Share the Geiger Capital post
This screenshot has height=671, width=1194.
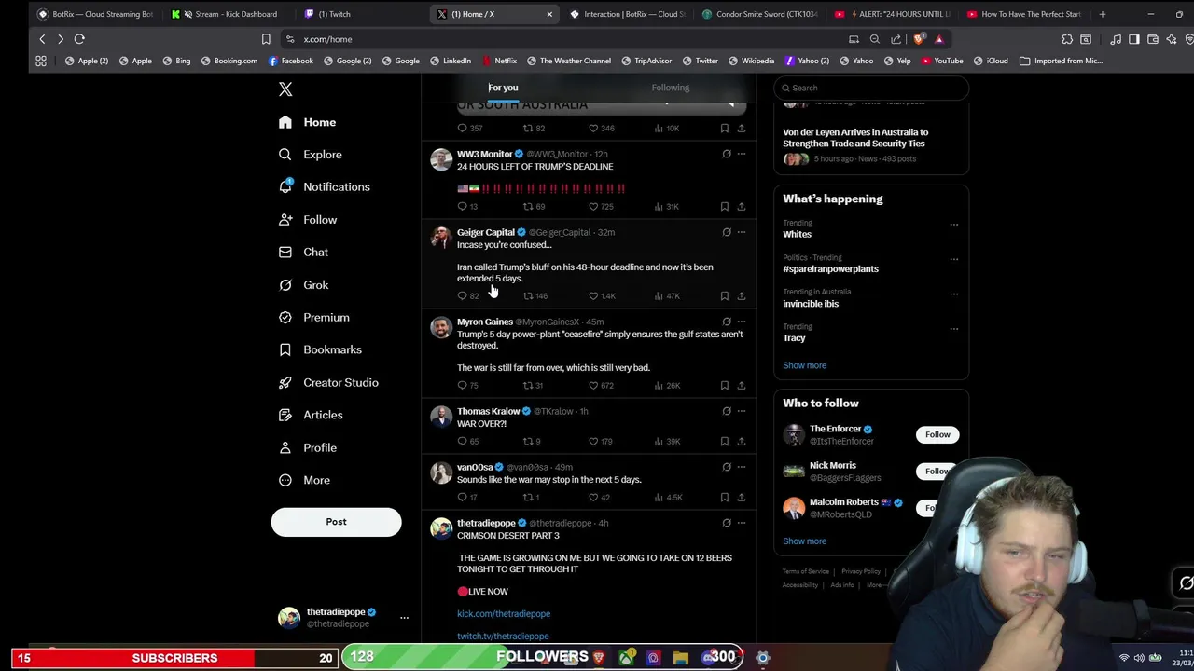(742, 295)
